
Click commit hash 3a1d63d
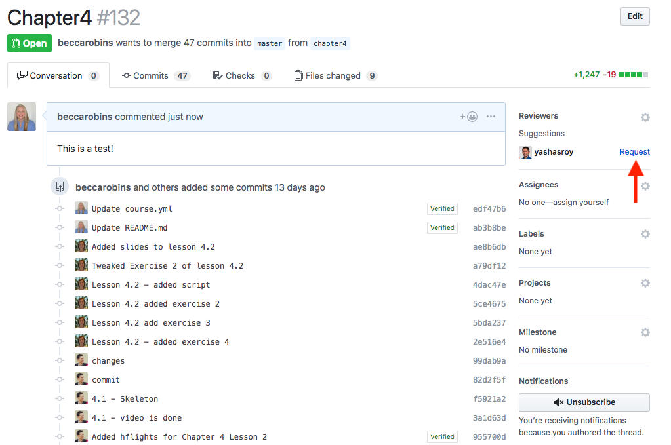(x=489, y=418)
